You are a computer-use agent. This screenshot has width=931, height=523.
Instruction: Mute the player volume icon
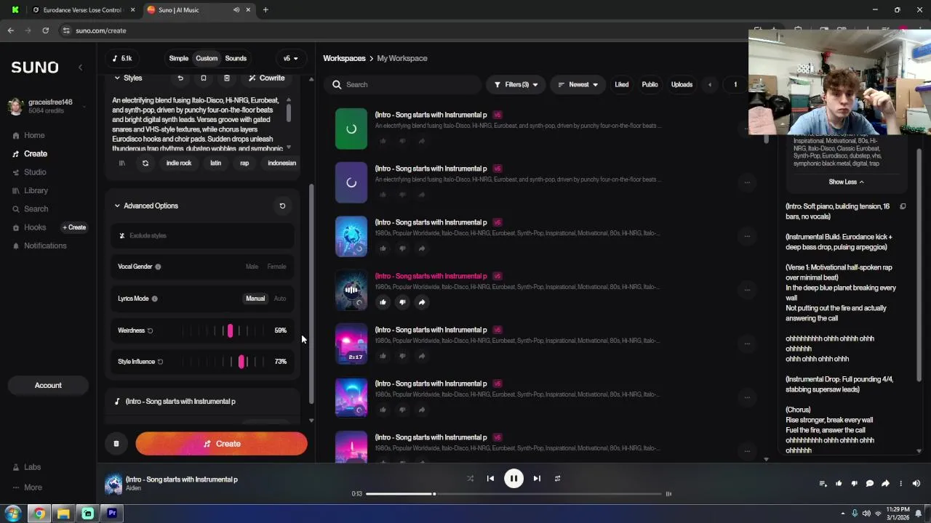916,484
